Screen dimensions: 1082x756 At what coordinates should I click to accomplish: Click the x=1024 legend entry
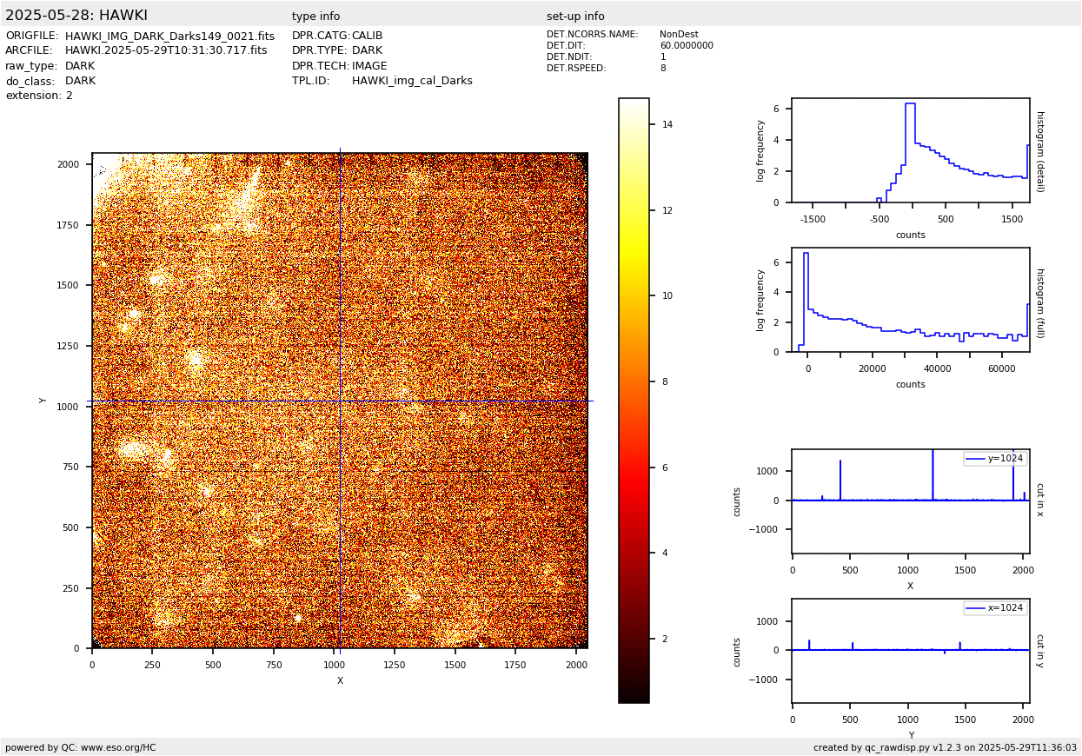coord(994,608)
